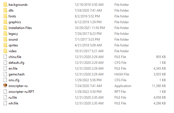Click the en.file file name

pyautogui.click(x=13, y=69)
